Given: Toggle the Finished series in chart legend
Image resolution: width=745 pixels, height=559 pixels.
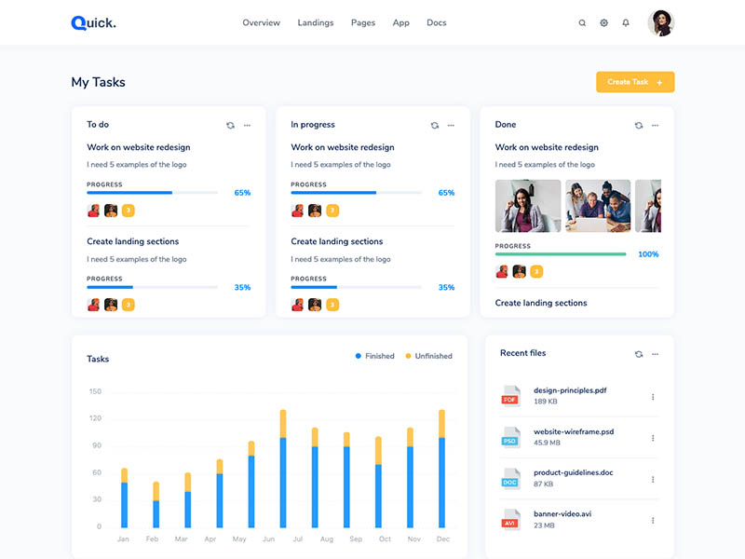Looking at the screenshot, I should [374, 356].
